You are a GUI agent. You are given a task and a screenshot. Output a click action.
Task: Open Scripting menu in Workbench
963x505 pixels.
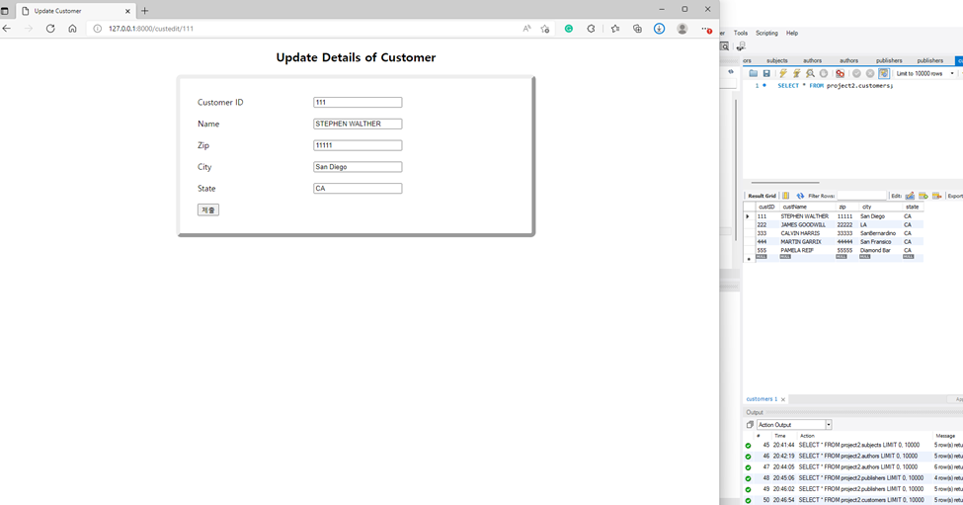tap(766, 34)
